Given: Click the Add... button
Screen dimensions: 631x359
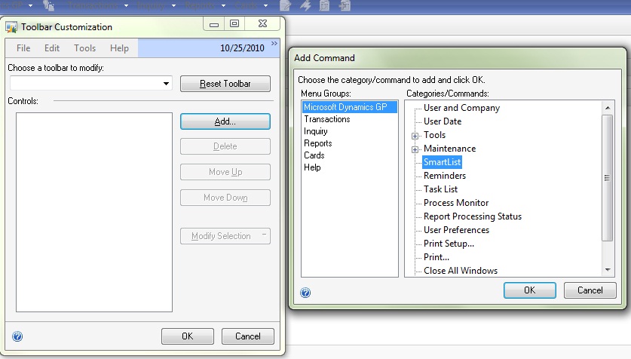Looking at the screenshot, I should (x=225, y=121).
